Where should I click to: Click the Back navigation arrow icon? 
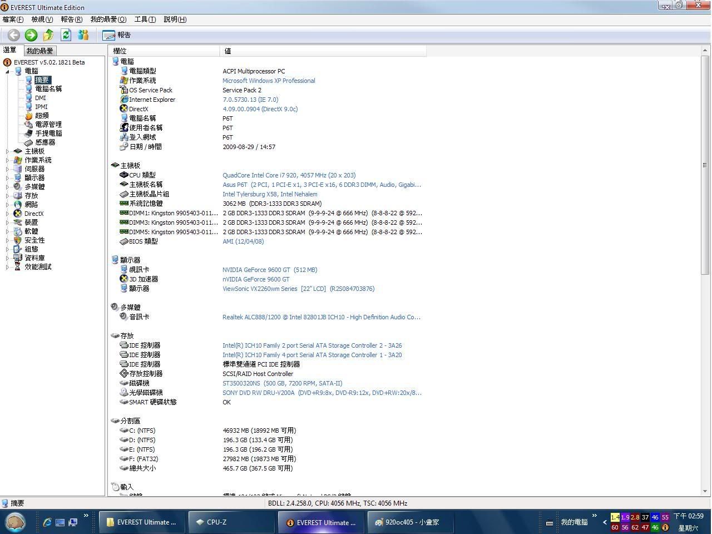14,35
